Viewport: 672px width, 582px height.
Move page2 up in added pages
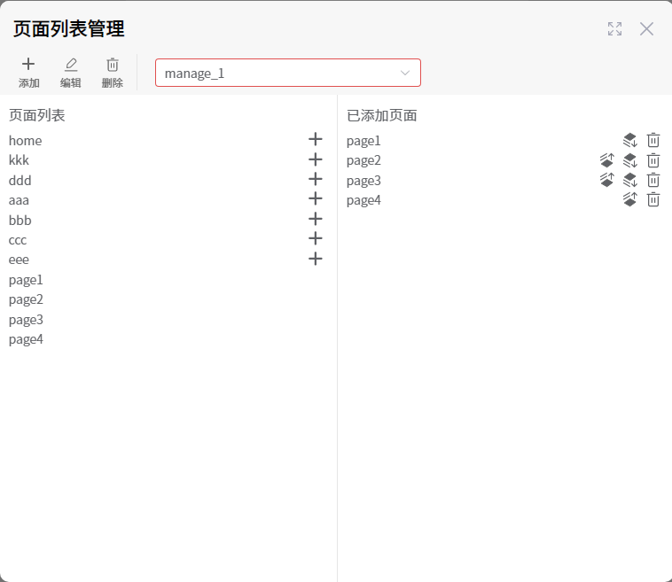tap(607, 160)
